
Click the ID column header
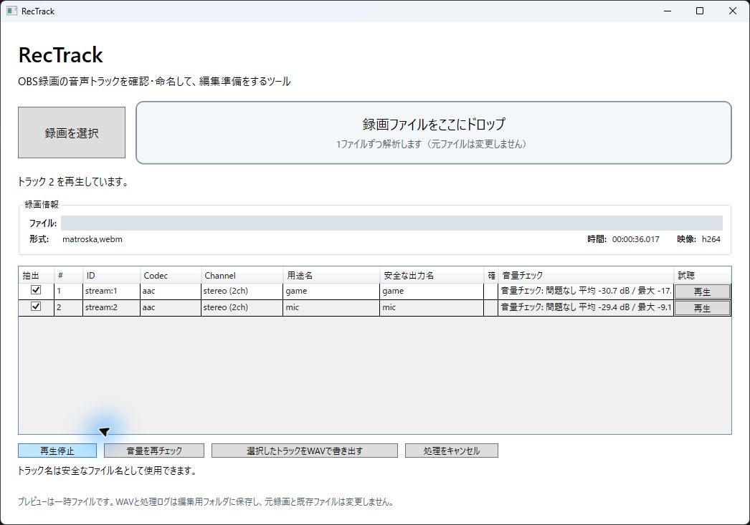(x=111, y=275)
